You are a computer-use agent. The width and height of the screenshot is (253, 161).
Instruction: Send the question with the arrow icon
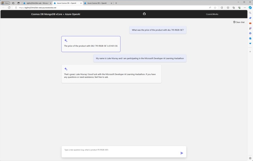pyautogui.click(x=182, y=153)
